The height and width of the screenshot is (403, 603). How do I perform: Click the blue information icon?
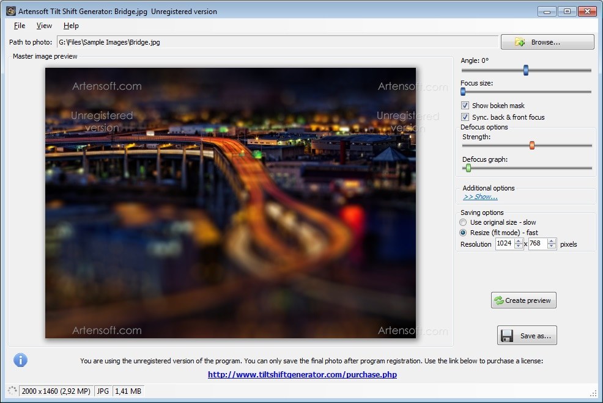tap(20, 360)
